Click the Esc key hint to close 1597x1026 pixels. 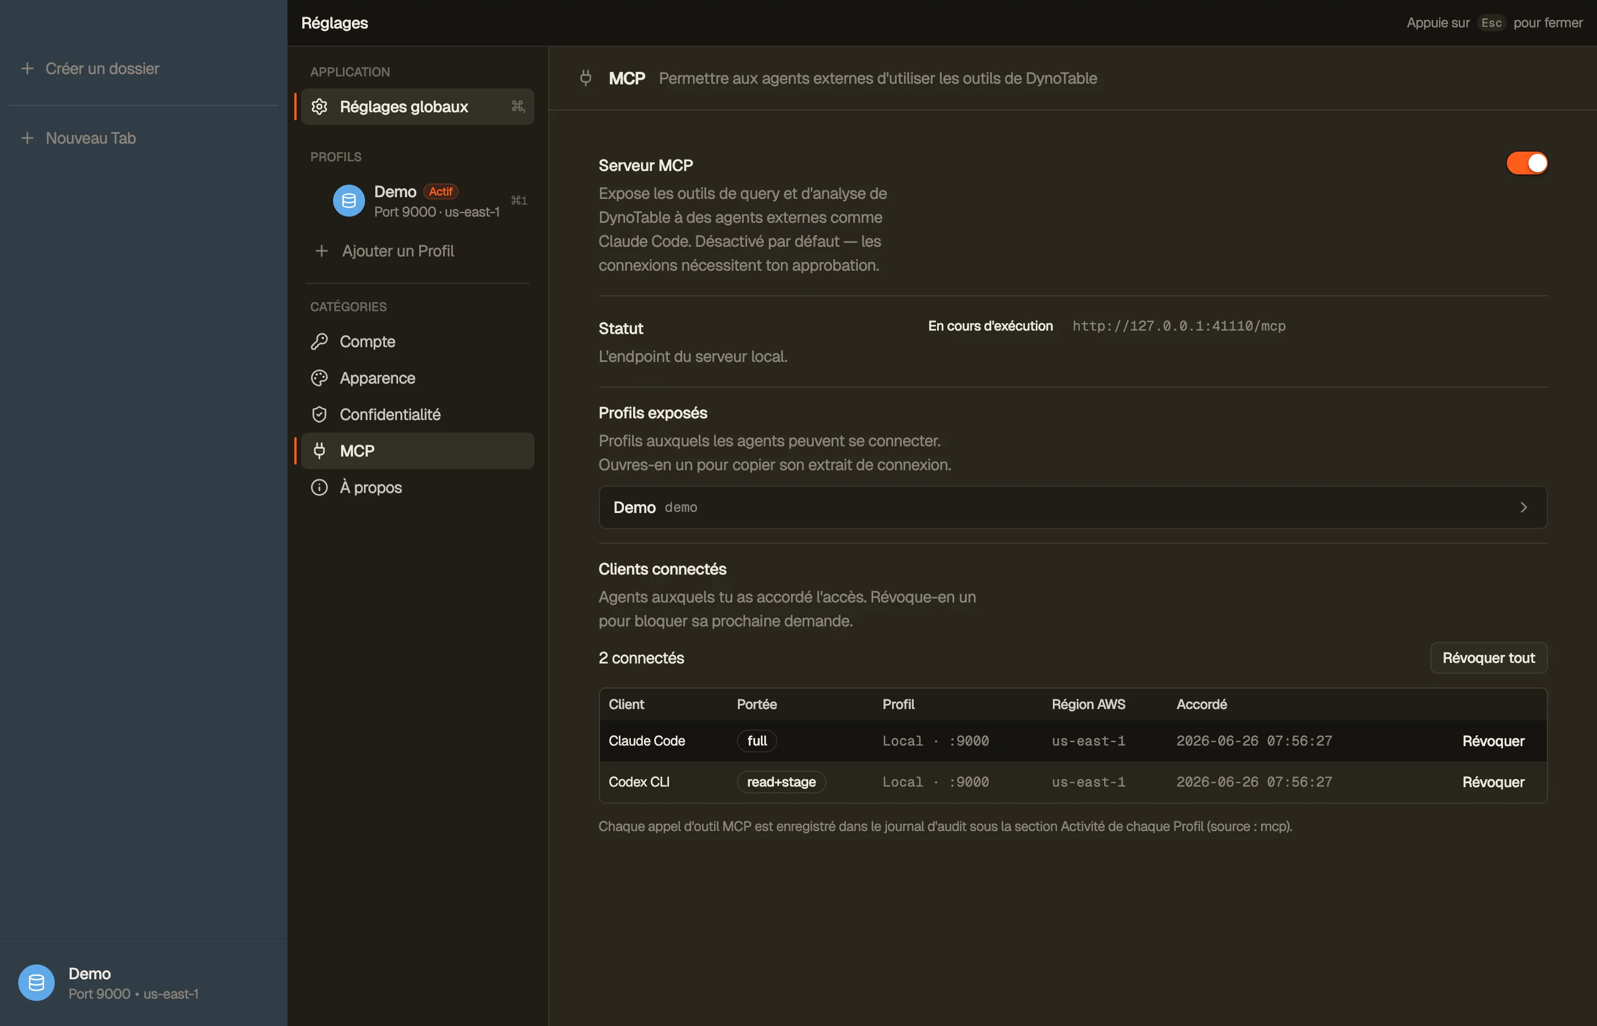1491,23
